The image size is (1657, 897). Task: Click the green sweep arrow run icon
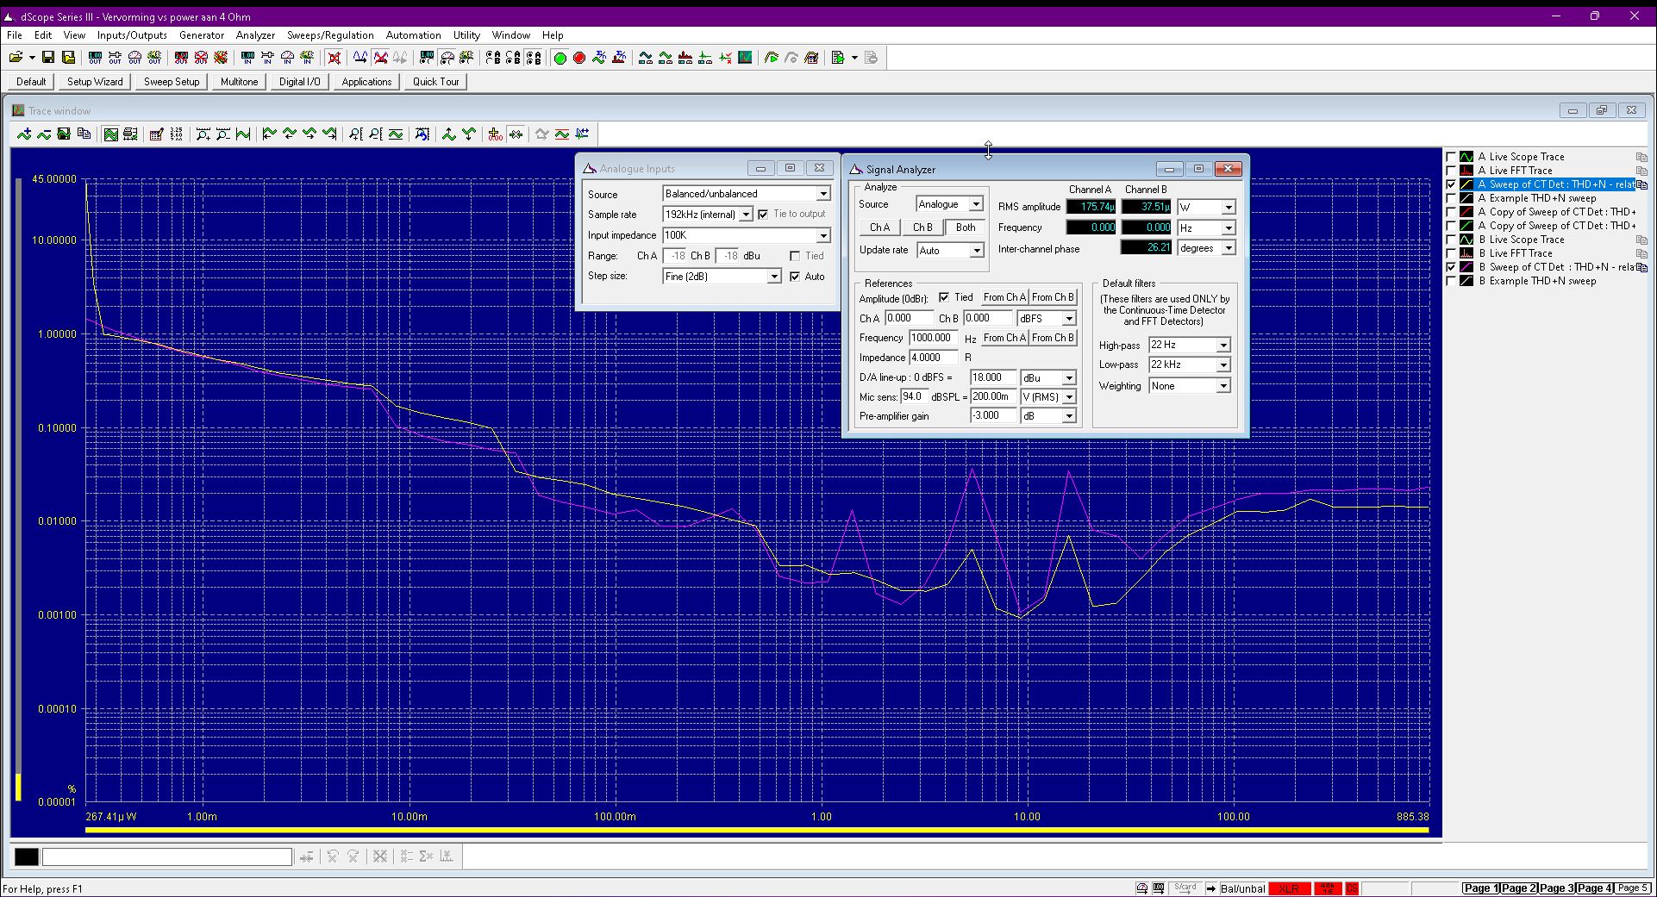pos(771,58)
